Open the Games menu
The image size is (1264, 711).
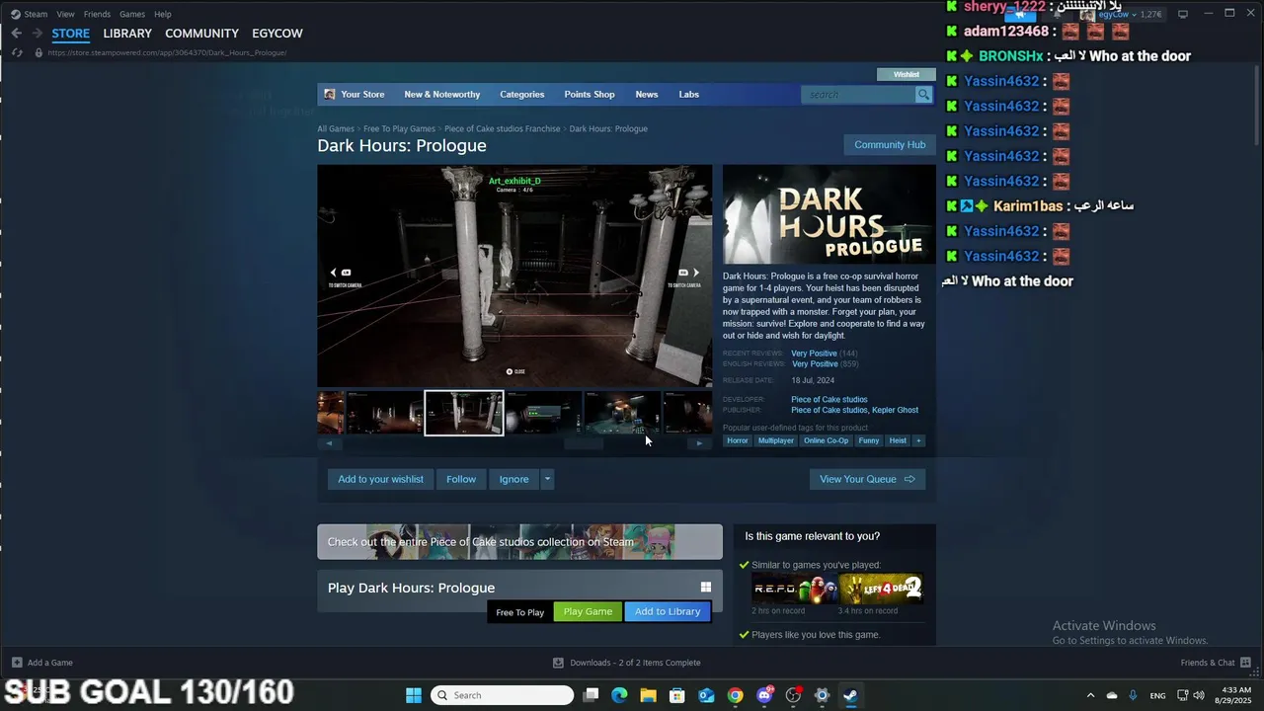coord(132,14)
